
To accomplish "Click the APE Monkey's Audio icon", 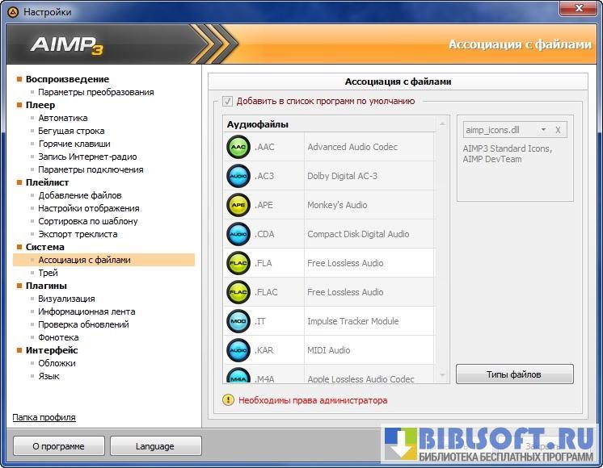I will tap(238, 205).
